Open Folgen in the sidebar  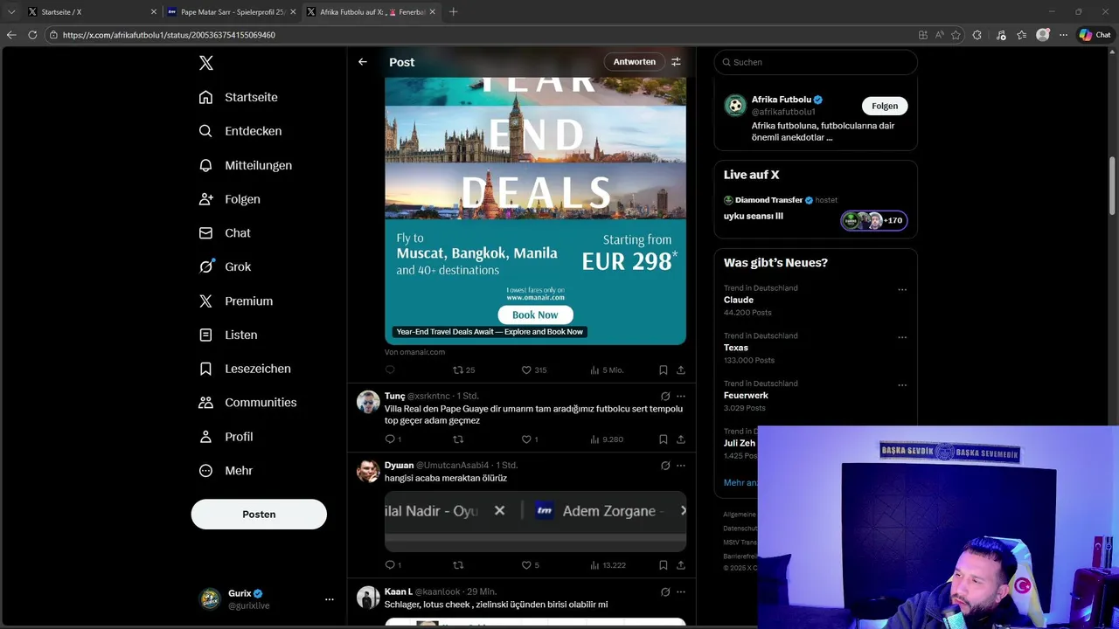pos(230,199)
